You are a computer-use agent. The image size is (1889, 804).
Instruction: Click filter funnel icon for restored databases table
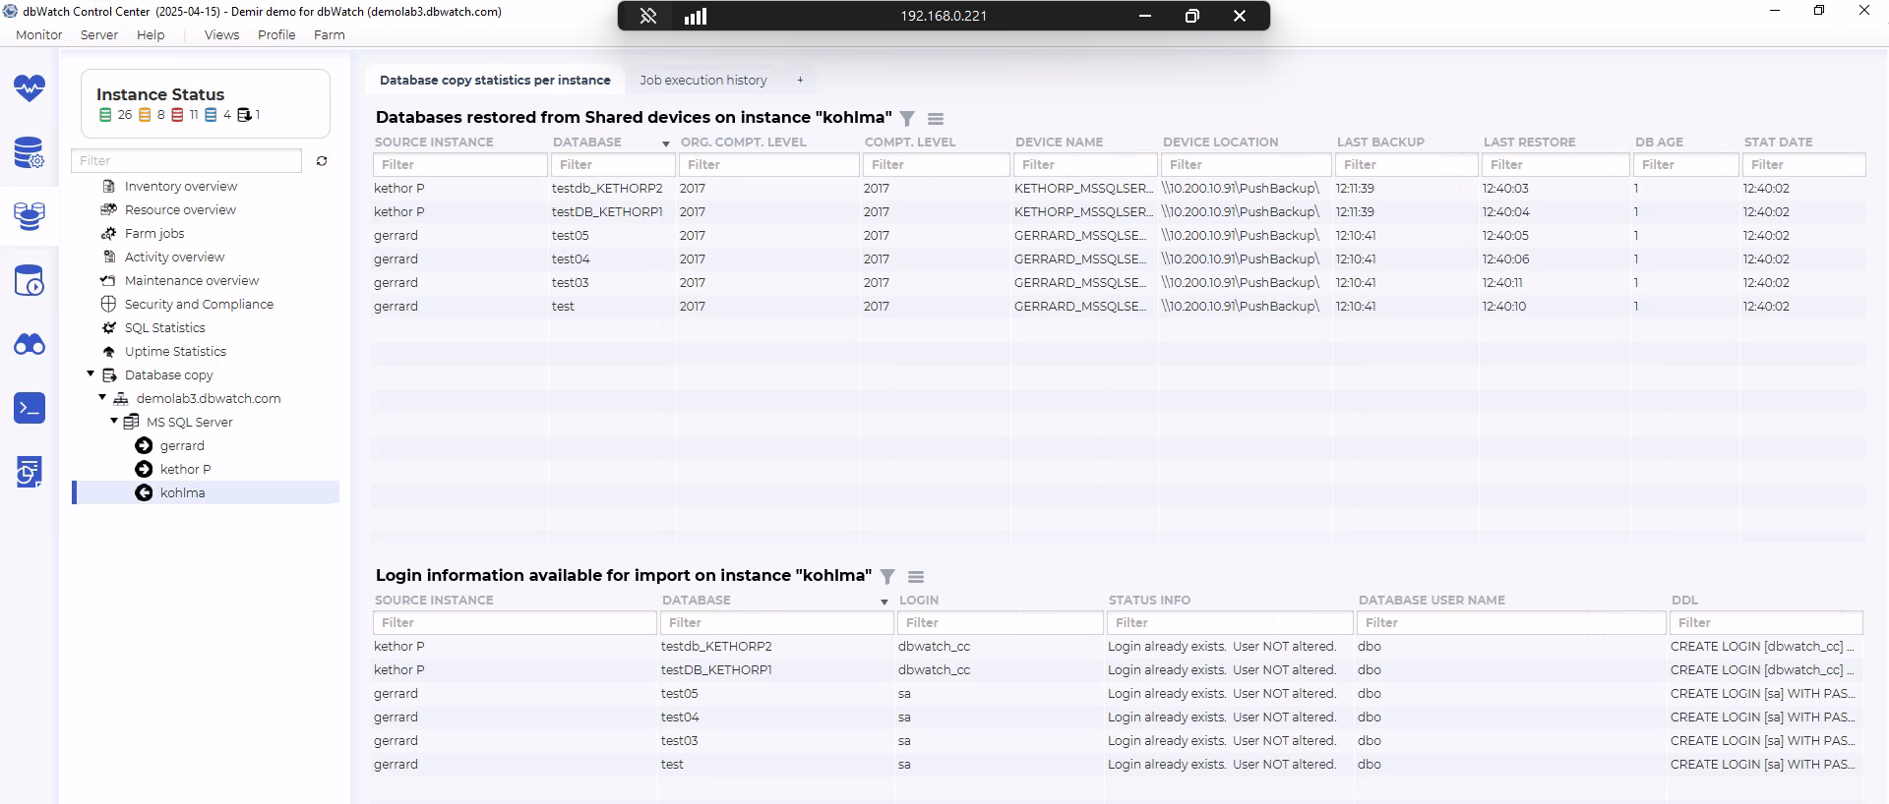click(907, 119)
